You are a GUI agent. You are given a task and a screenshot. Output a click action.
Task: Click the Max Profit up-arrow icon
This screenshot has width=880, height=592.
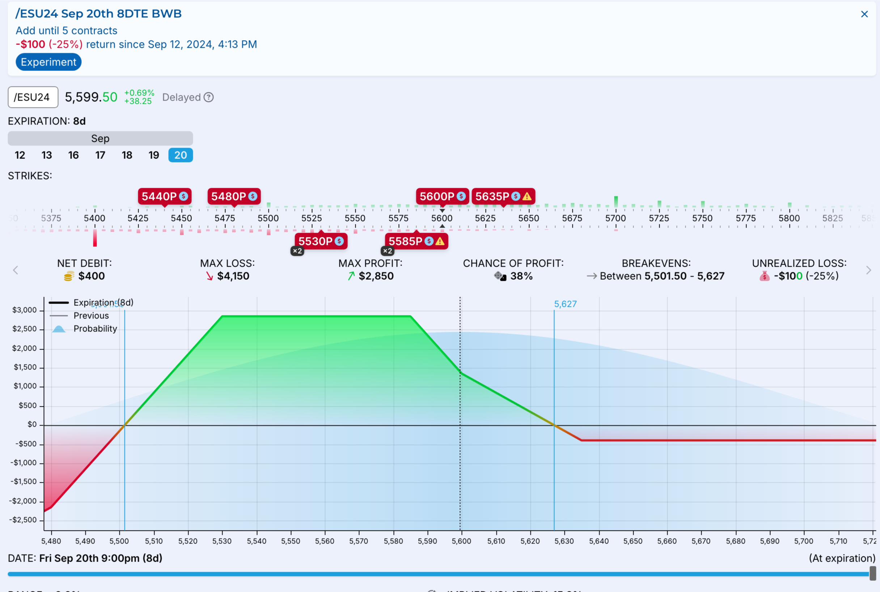[351, 276]
